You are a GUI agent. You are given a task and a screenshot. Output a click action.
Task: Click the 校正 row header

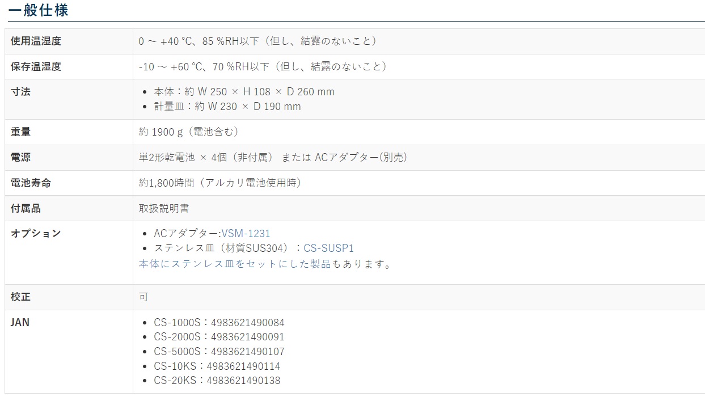click(21, 297)
